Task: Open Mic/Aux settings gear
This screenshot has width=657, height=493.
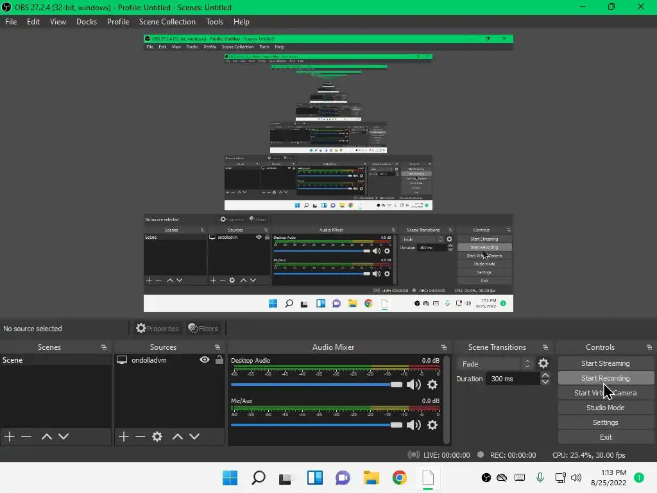Action: 432,425
